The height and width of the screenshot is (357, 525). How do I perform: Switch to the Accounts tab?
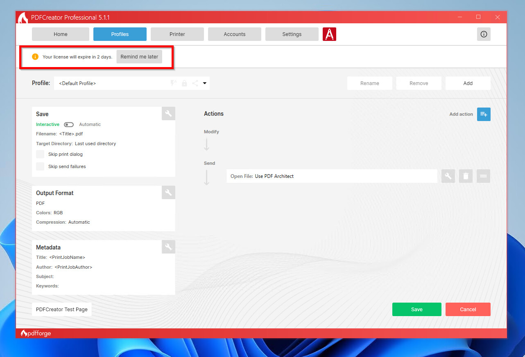[x=235, y=34]
